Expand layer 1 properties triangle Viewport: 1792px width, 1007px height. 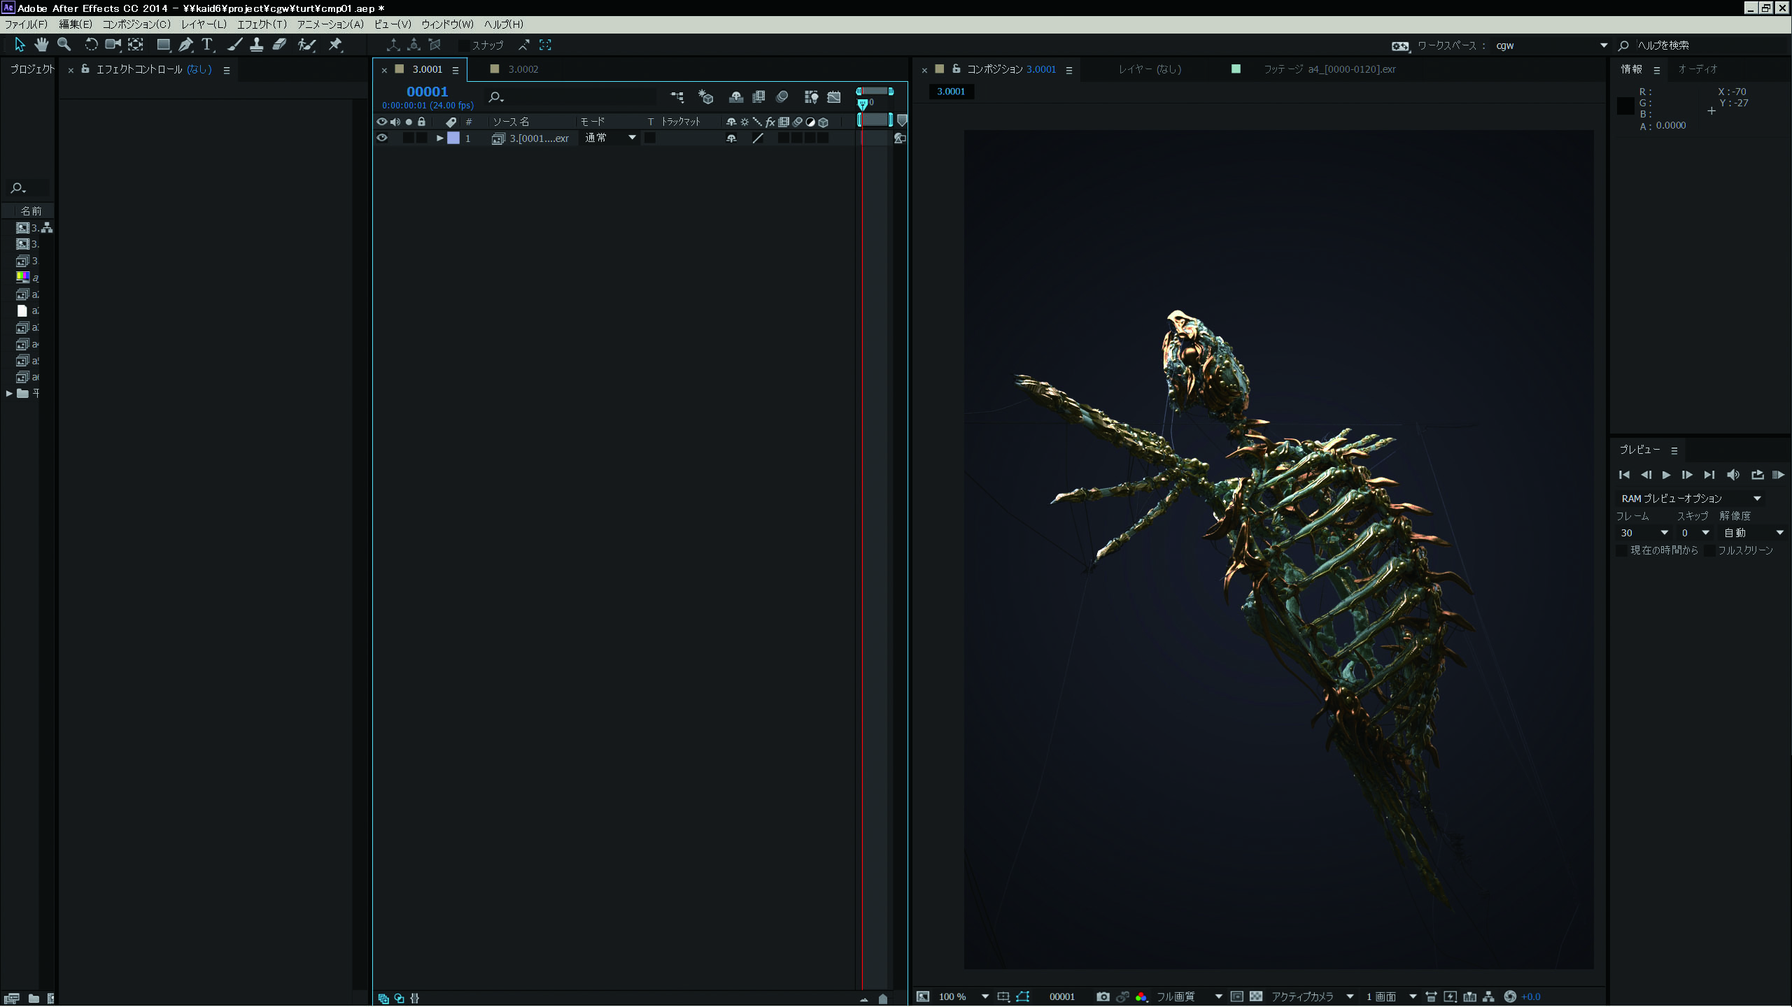click(x=439, y=138)
